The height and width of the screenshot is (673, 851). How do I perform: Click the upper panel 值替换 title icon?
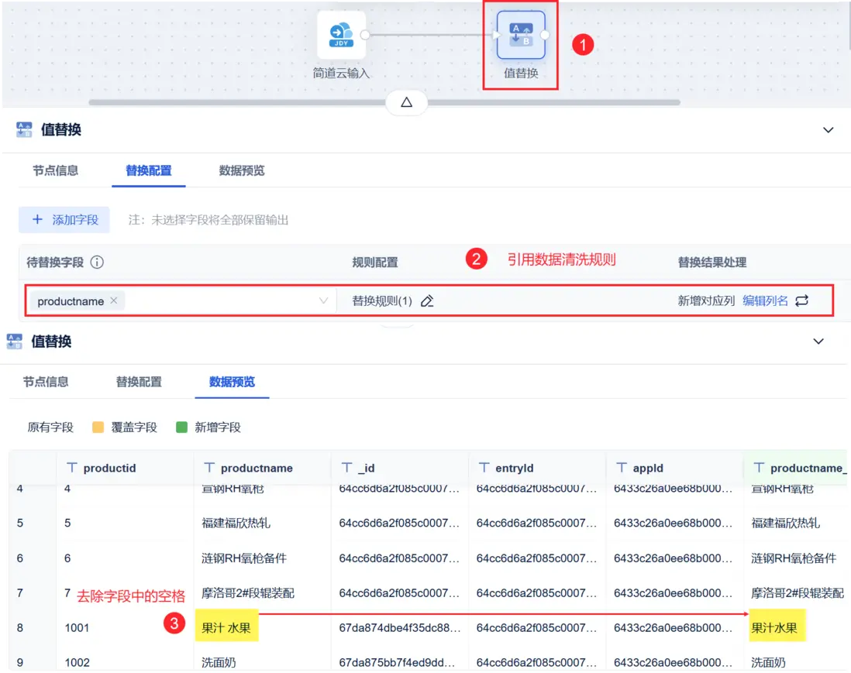coord(24,129)
